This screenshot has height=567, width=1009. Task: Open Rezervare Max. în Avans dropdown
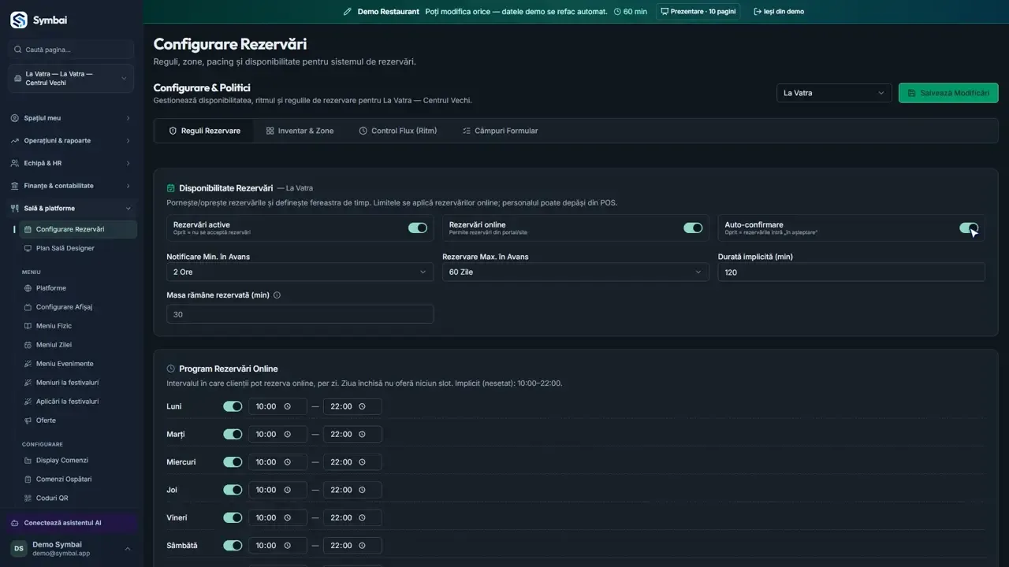pyautogui.click(x=575, y=272)
